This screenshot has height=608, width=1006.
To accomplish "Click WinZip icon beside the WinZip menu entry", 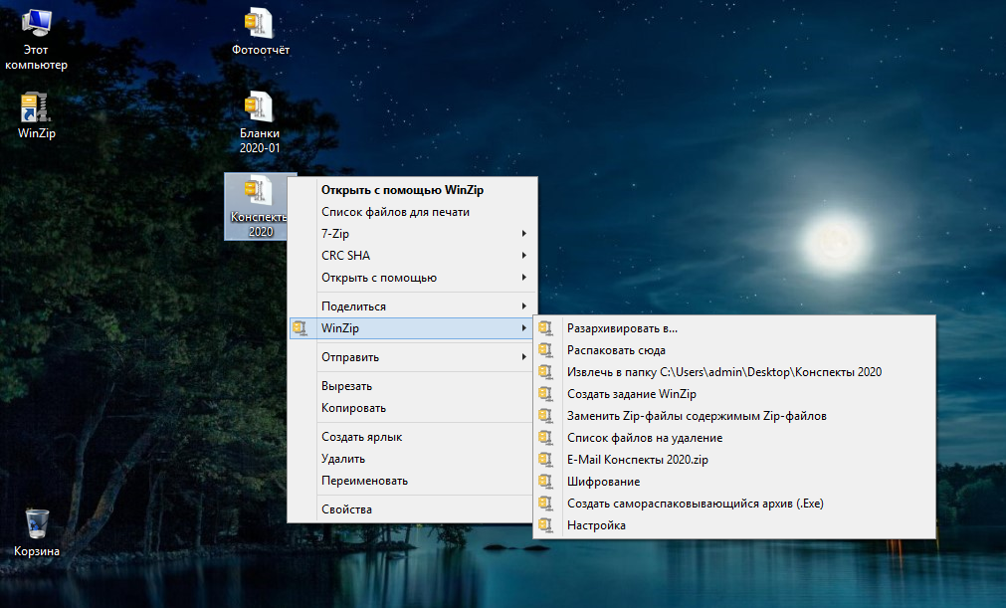I will [x=300, y=328].
